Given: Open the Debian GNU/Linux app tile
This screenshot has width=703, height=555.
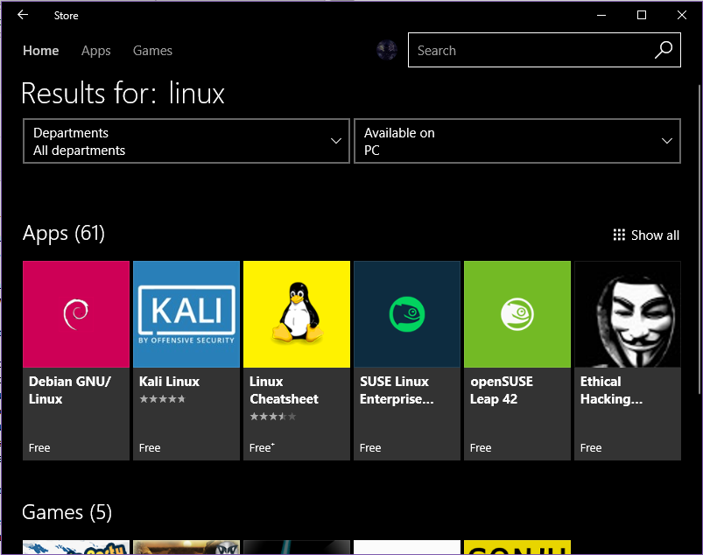Looking at the screenshot, I should (x=75, y=313).
